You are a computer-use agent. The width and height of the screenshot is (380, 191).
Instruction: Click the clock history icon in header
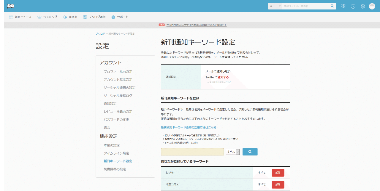(353, 6)
